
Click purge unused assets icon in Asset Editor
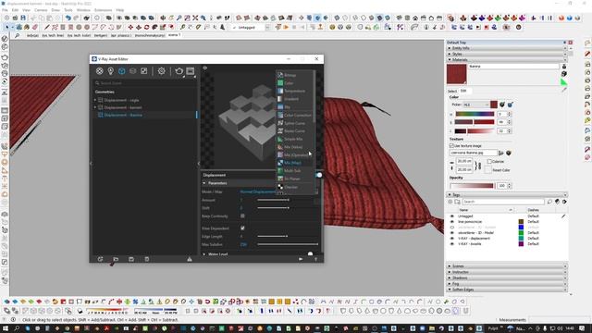click(190, 259)
